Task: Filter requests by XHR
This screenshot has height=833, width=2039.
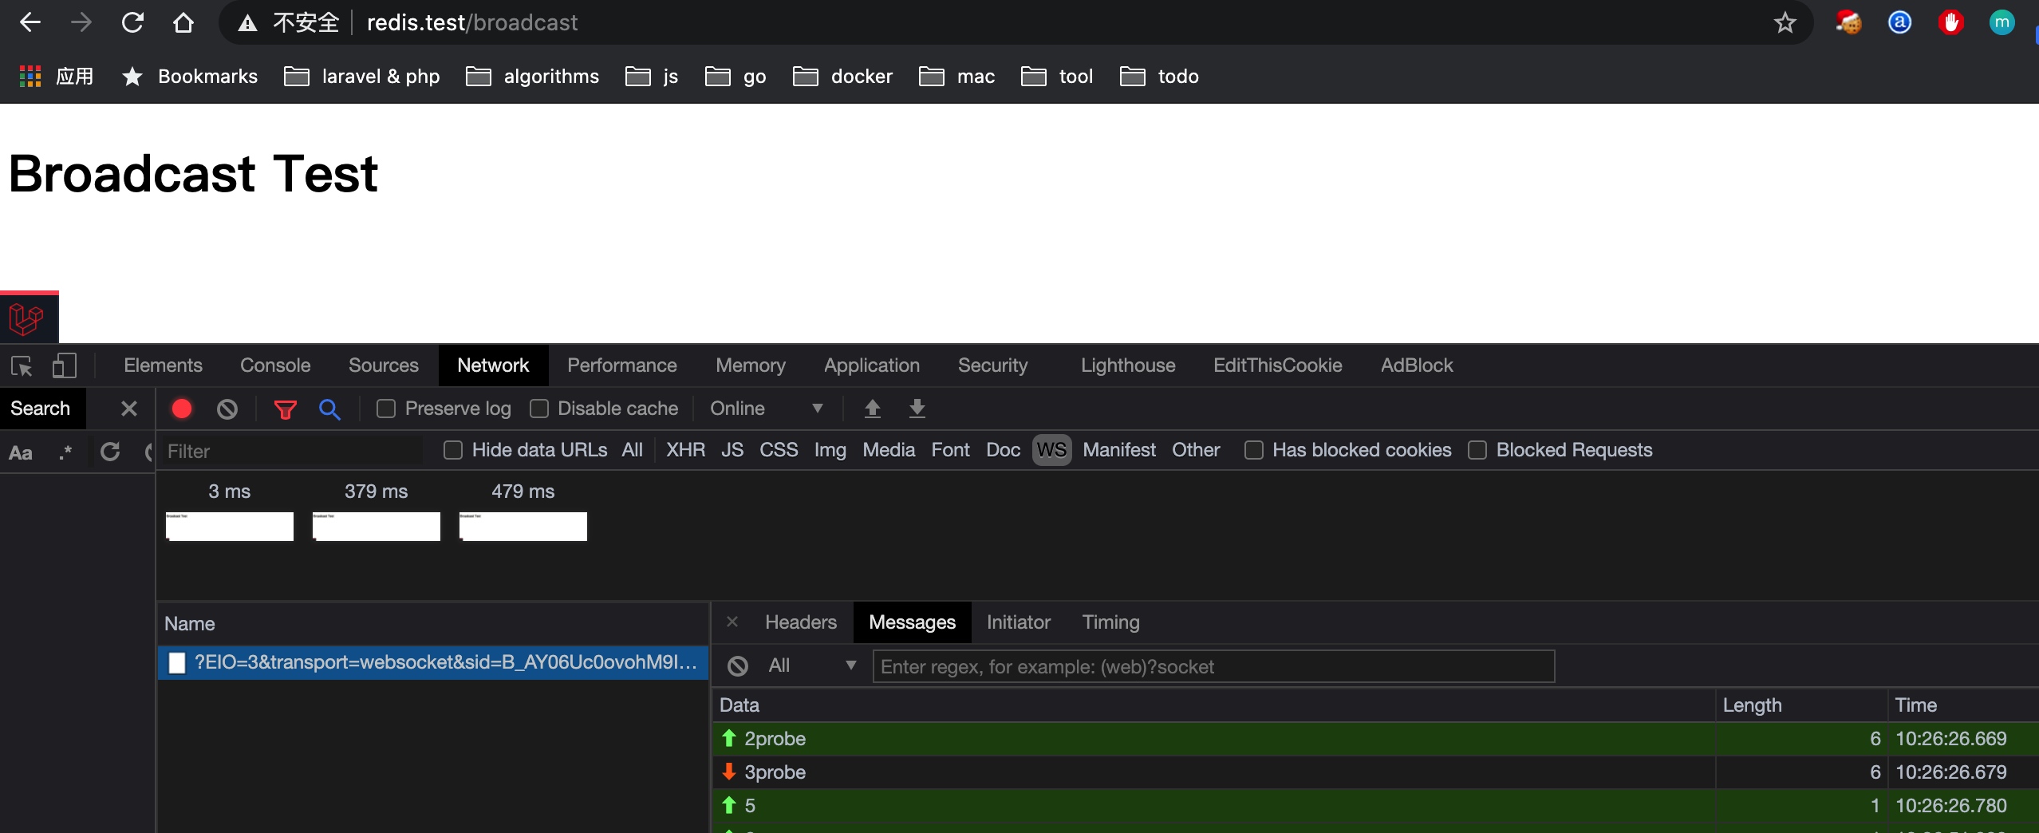Action: (686, 450)
